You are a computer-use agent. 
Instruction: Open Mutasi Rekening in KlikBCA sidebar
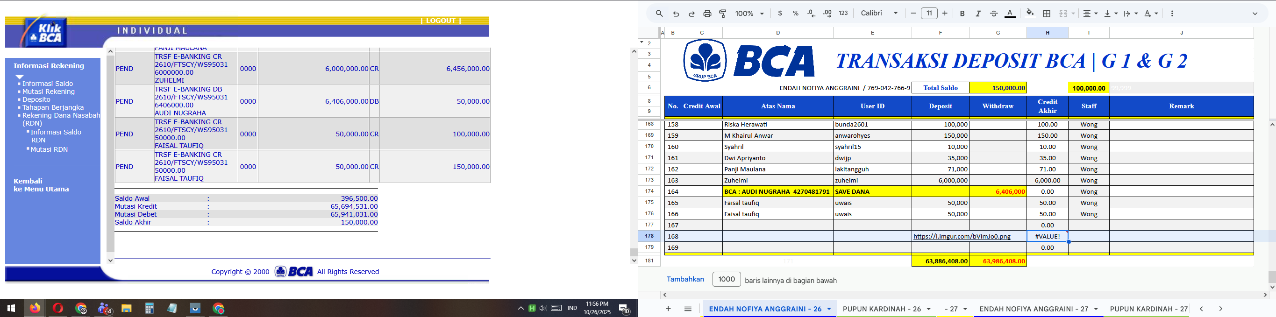(x=49, y=91)
